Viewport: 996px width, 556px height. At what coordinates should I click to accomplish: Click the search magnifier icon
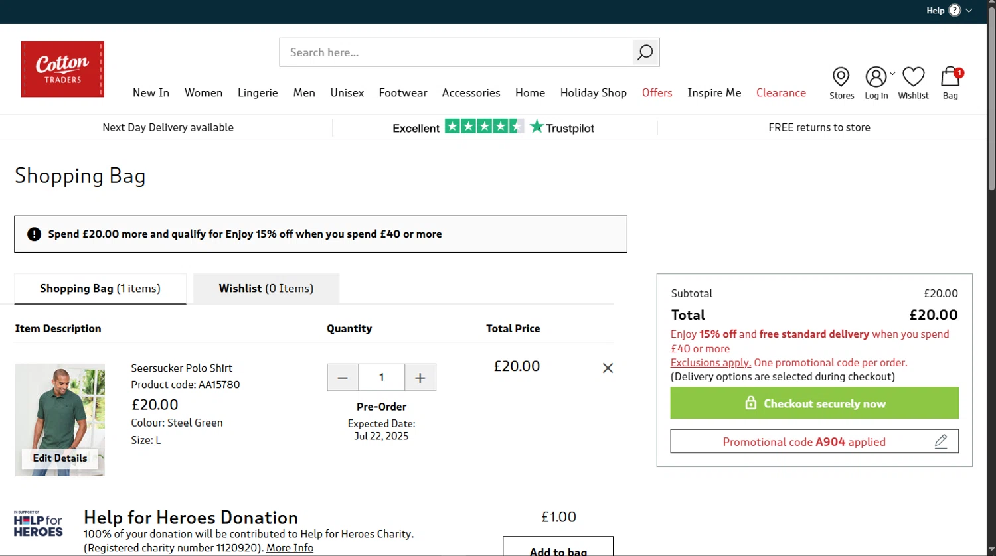point(645,52)
